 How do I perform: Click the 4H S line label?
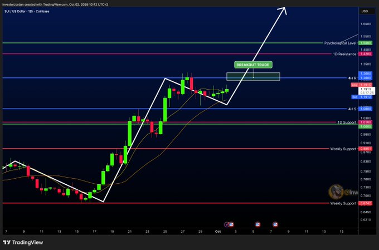[x=352, y=109]
